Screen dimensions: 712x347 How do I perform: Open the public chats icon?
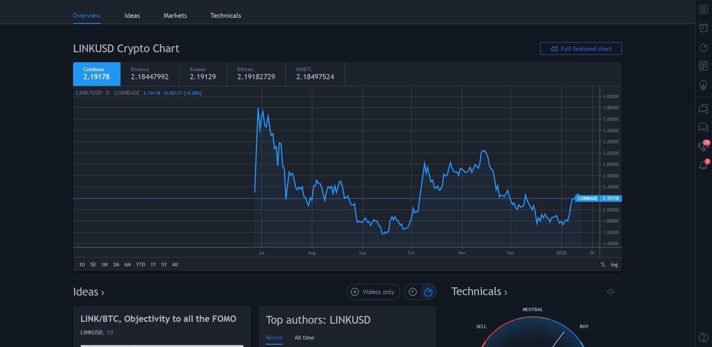click(703, 109)
